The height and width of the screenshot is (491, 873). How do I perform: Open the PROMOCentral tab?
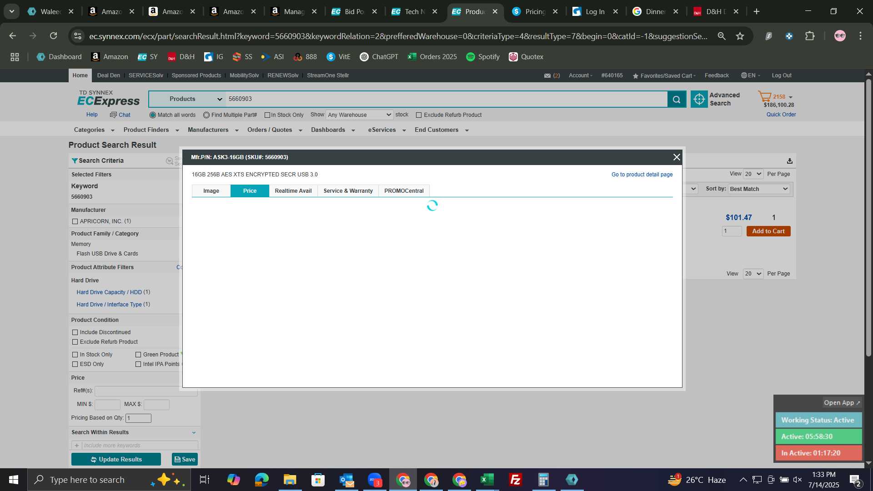(404, 191)
